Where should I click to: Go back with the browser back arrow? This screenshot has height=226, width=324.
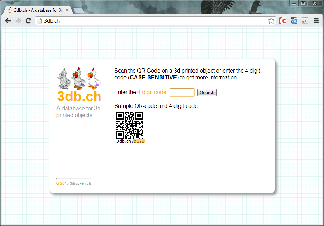click(8, 21)
